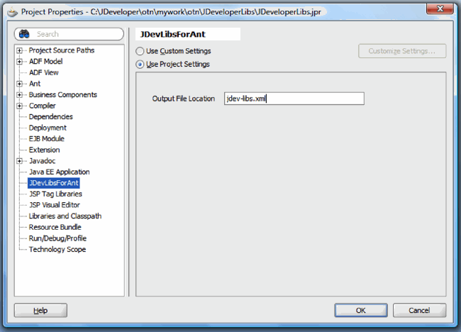
Task: Select Project Source Paths in the tree
Action: 62,50
